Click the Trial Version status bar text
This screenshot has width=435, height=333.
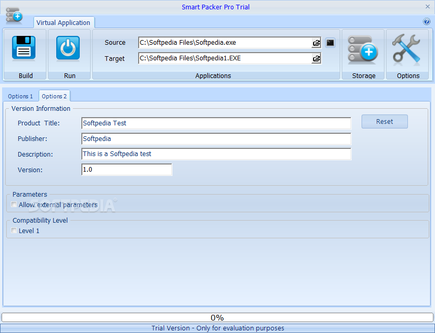218,328
